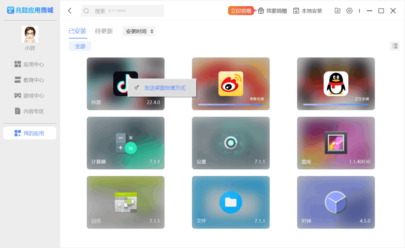Expand the 安装时间 sort dropdown
This screenshot has height=248, width=405.
tap(139, 31)
